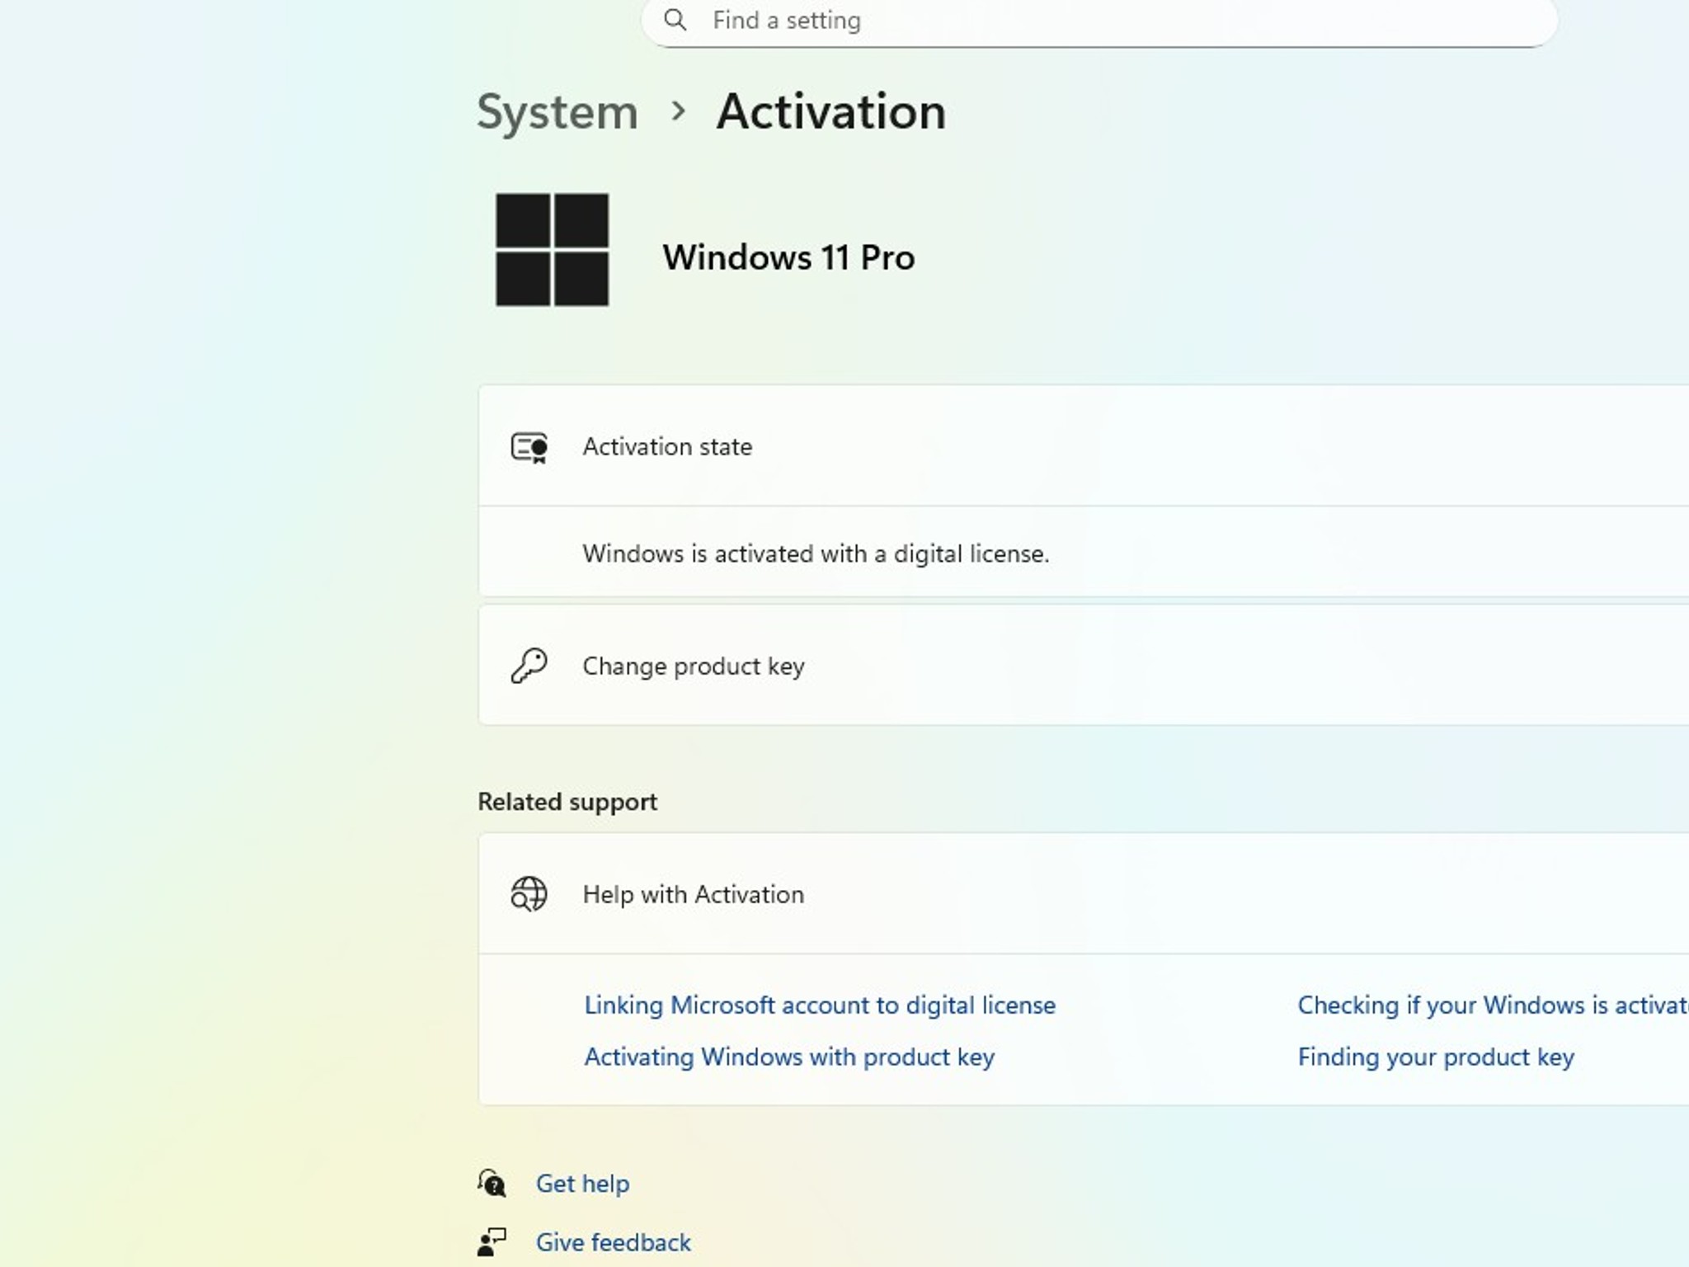Viewport: 1689px width, 1267px height.
Task: Click the key icon for product key
Action: tap(529, 666)
